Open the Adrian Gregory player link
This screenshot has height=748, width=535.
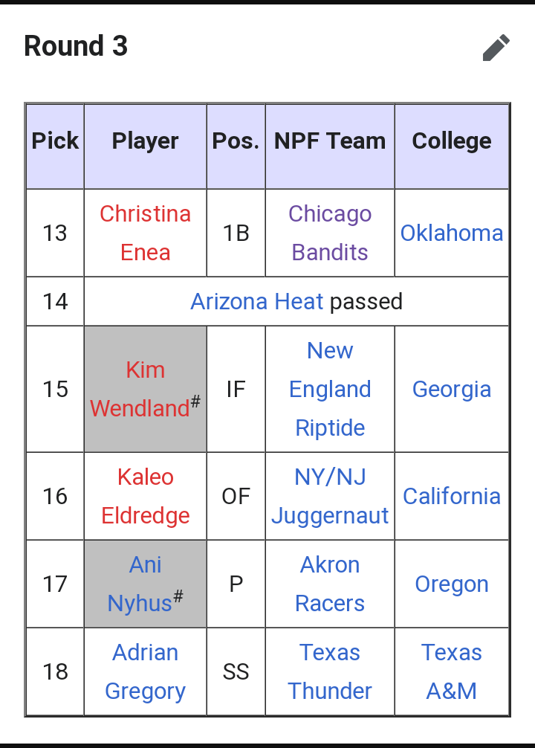click(x=146, y=671)
